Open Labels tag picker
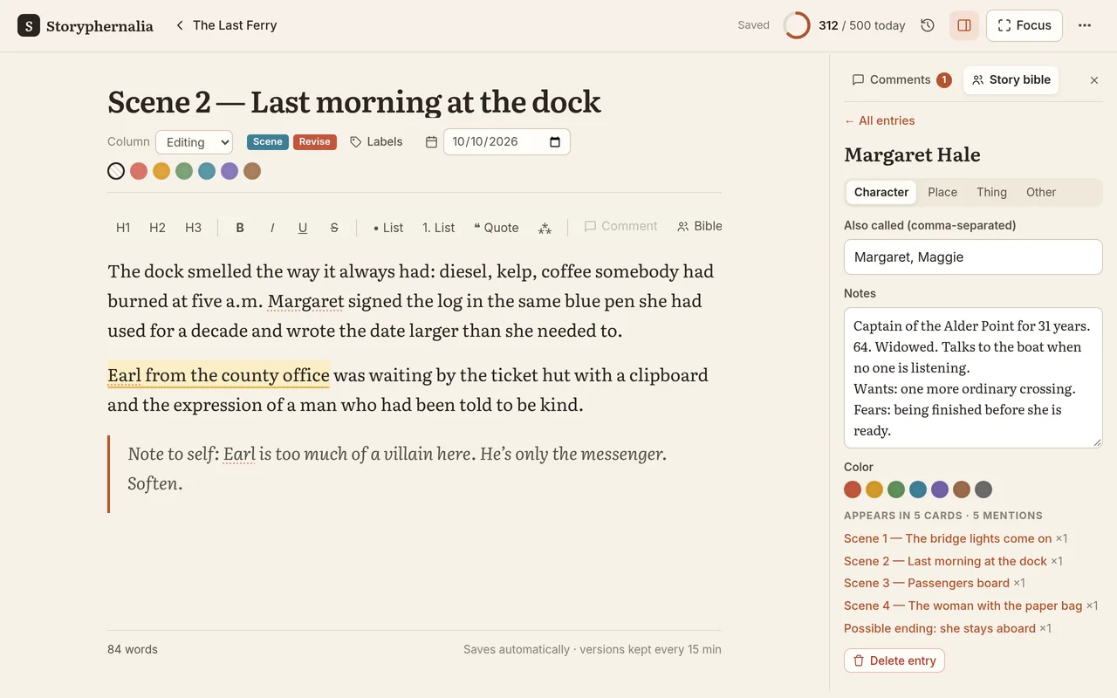Screen dimensions: 1117x698 click(x=376, y=141)
